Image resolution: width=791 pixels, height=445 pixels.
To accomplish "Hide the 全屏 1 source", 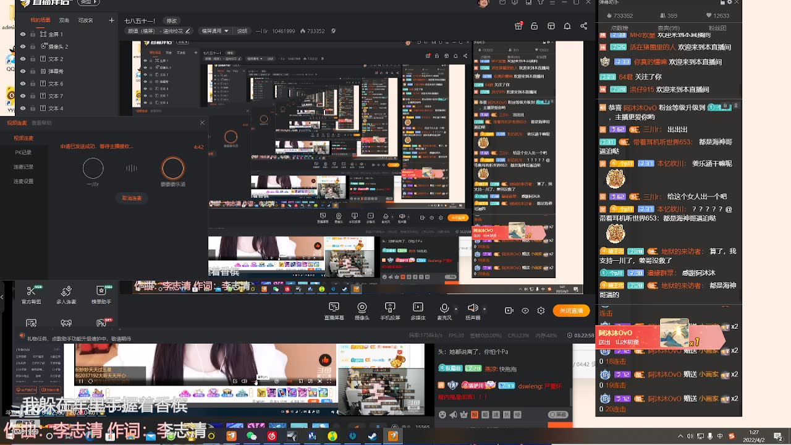I will click(23, 34).
